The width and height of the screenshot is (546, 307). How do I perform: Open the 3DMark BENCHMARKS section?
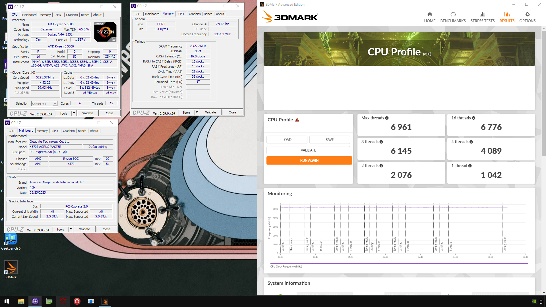453,17
